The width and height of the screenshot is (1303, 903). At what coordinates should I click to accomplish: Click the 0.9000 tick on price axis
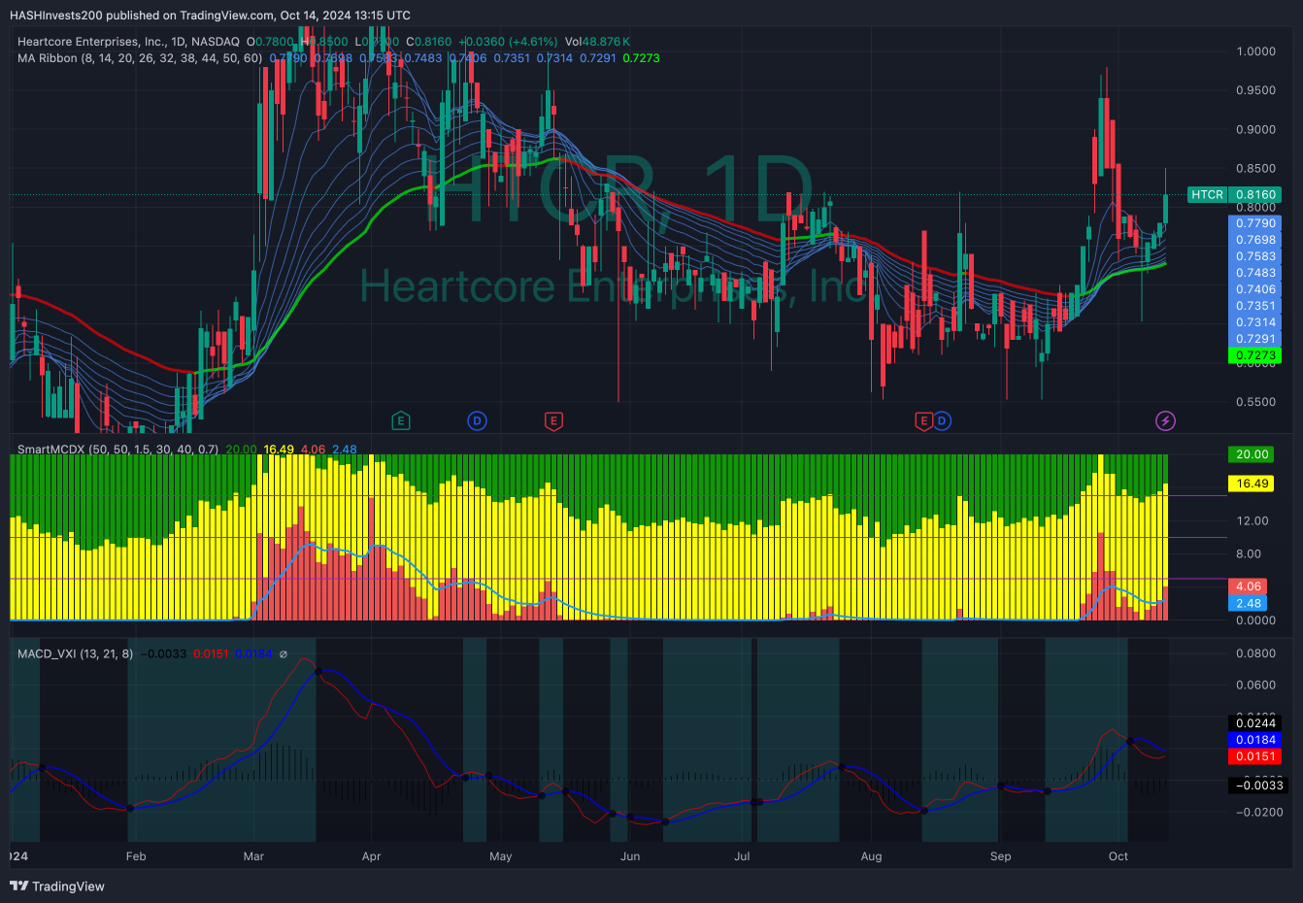1255,129
